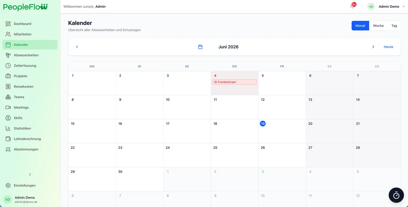Select today, the highlighted day 19
The width and height of the screenshot is (408, 207).
(263, 124)
